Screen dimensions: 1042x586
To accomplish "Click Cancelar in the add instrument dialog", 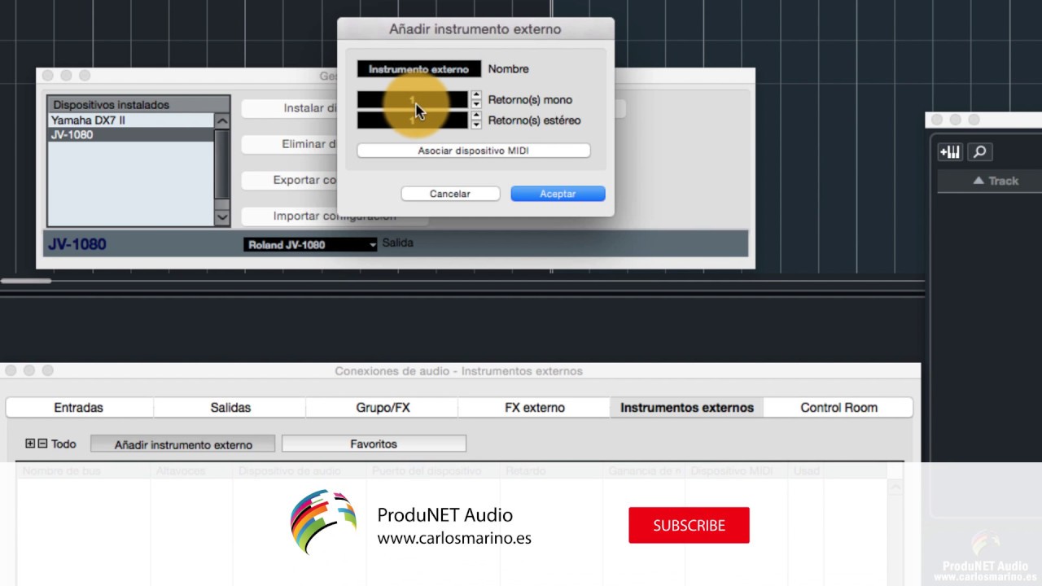I will pos(449,194).
